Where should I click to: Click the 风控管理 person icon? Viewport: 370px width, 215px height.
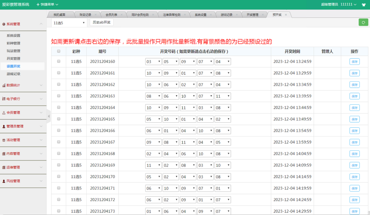coord(3,181)
